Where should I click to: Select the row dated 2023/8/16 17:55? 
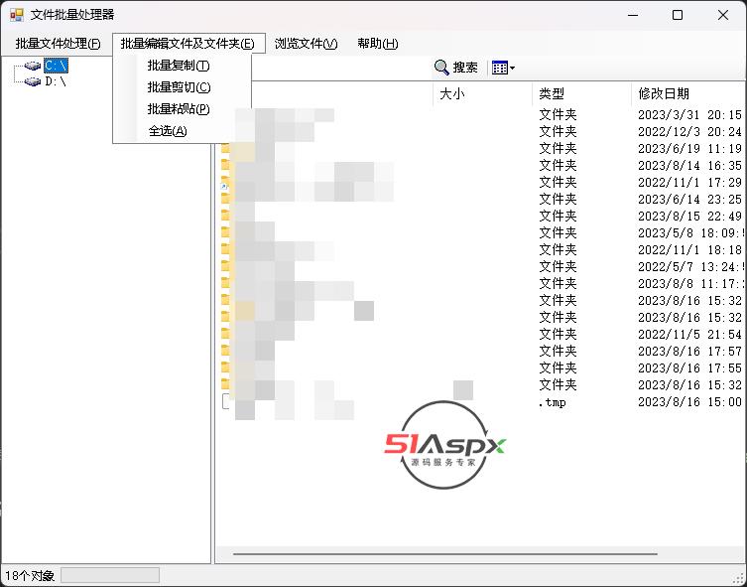coord(481,368)
